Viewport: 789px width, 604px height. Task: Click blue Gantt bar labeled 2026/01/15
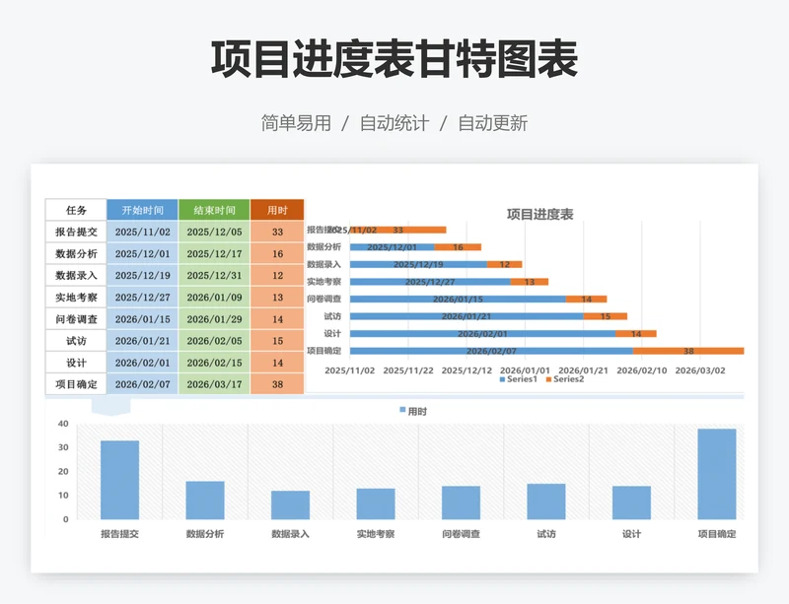point(458,300)
